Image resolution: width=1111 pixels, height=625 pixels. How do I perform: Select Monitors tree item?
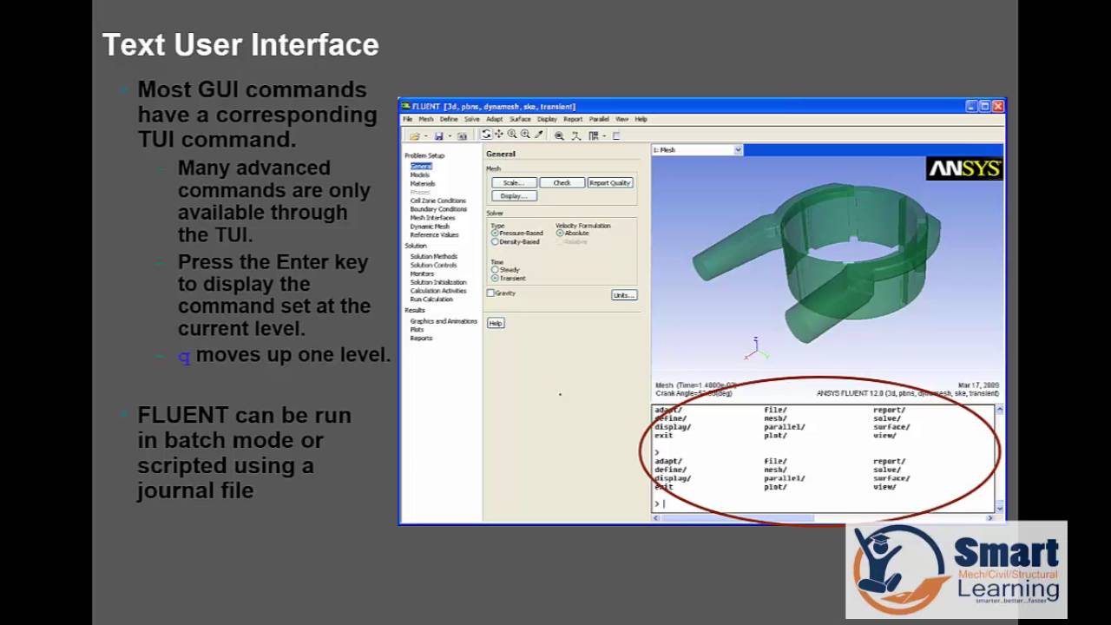pyautogui.click(x=422, y=274)
